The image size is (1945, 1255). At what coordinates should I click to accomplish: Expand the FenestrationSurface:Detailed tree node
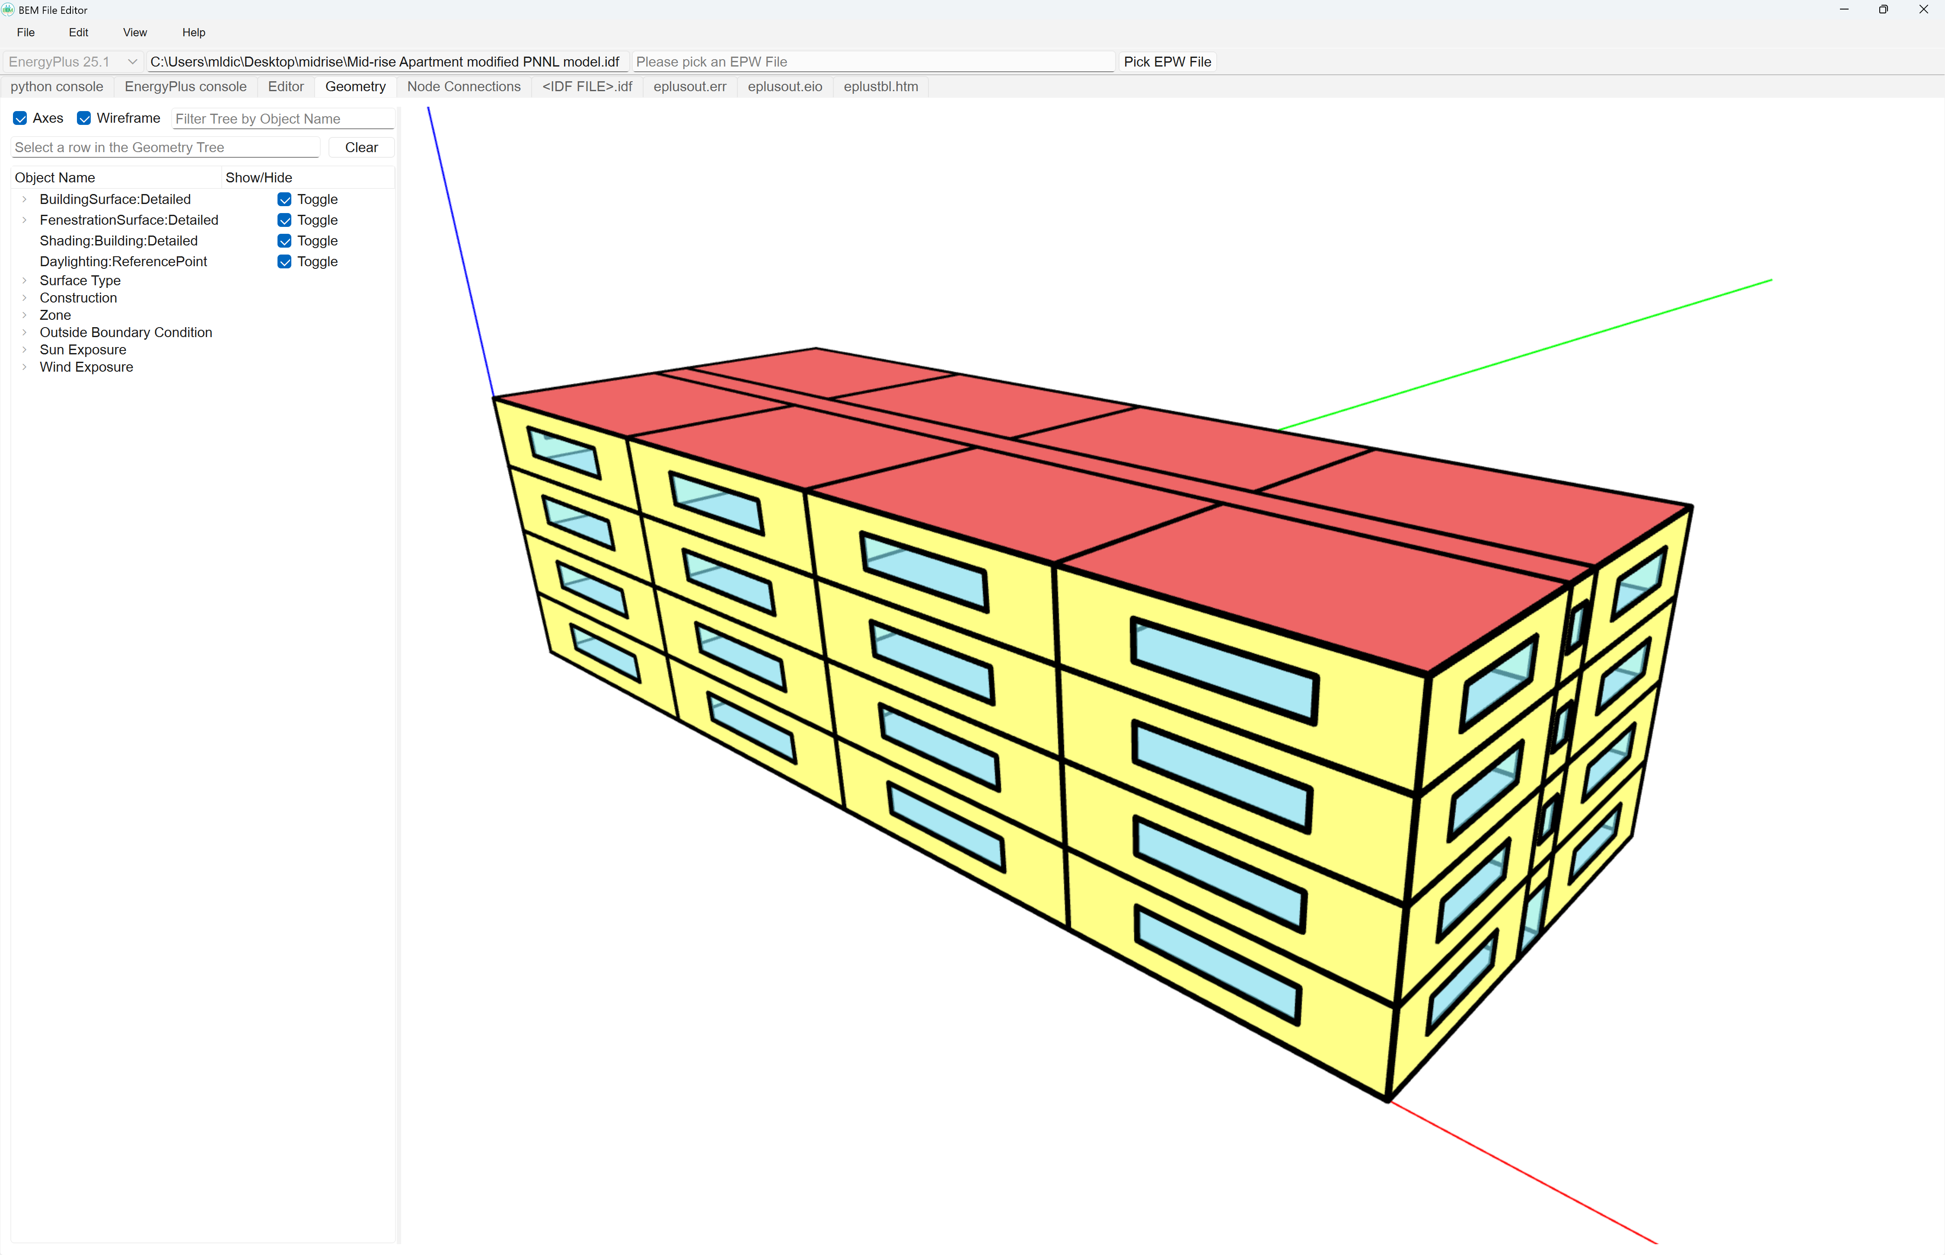pos(25,220)
